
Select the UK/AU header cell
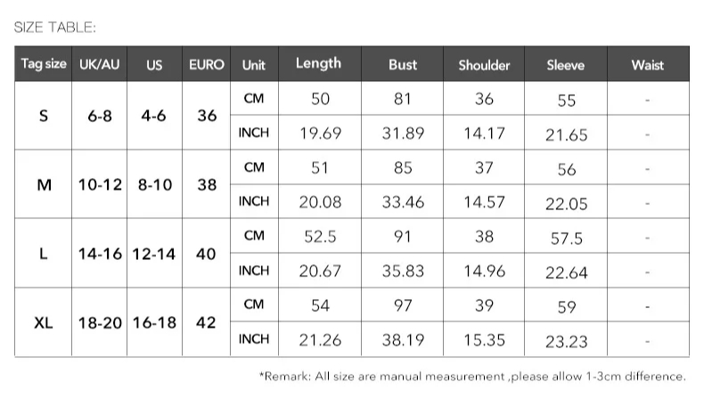tap(99, 64)
